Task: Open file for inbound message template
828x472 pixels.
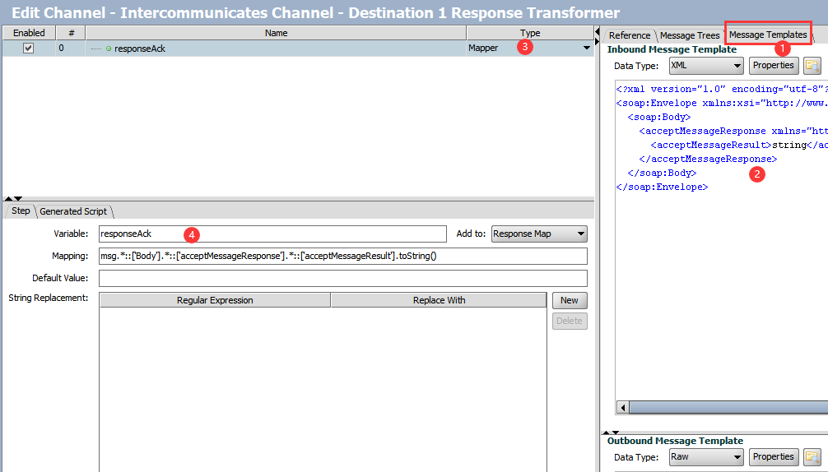Action: [x=812, y=66]
